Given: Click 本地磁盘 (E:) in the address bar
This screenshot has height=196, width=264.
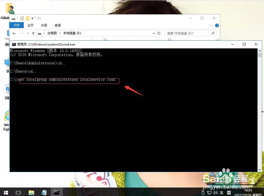Looking at the screenshot, I should click(72, 33).
